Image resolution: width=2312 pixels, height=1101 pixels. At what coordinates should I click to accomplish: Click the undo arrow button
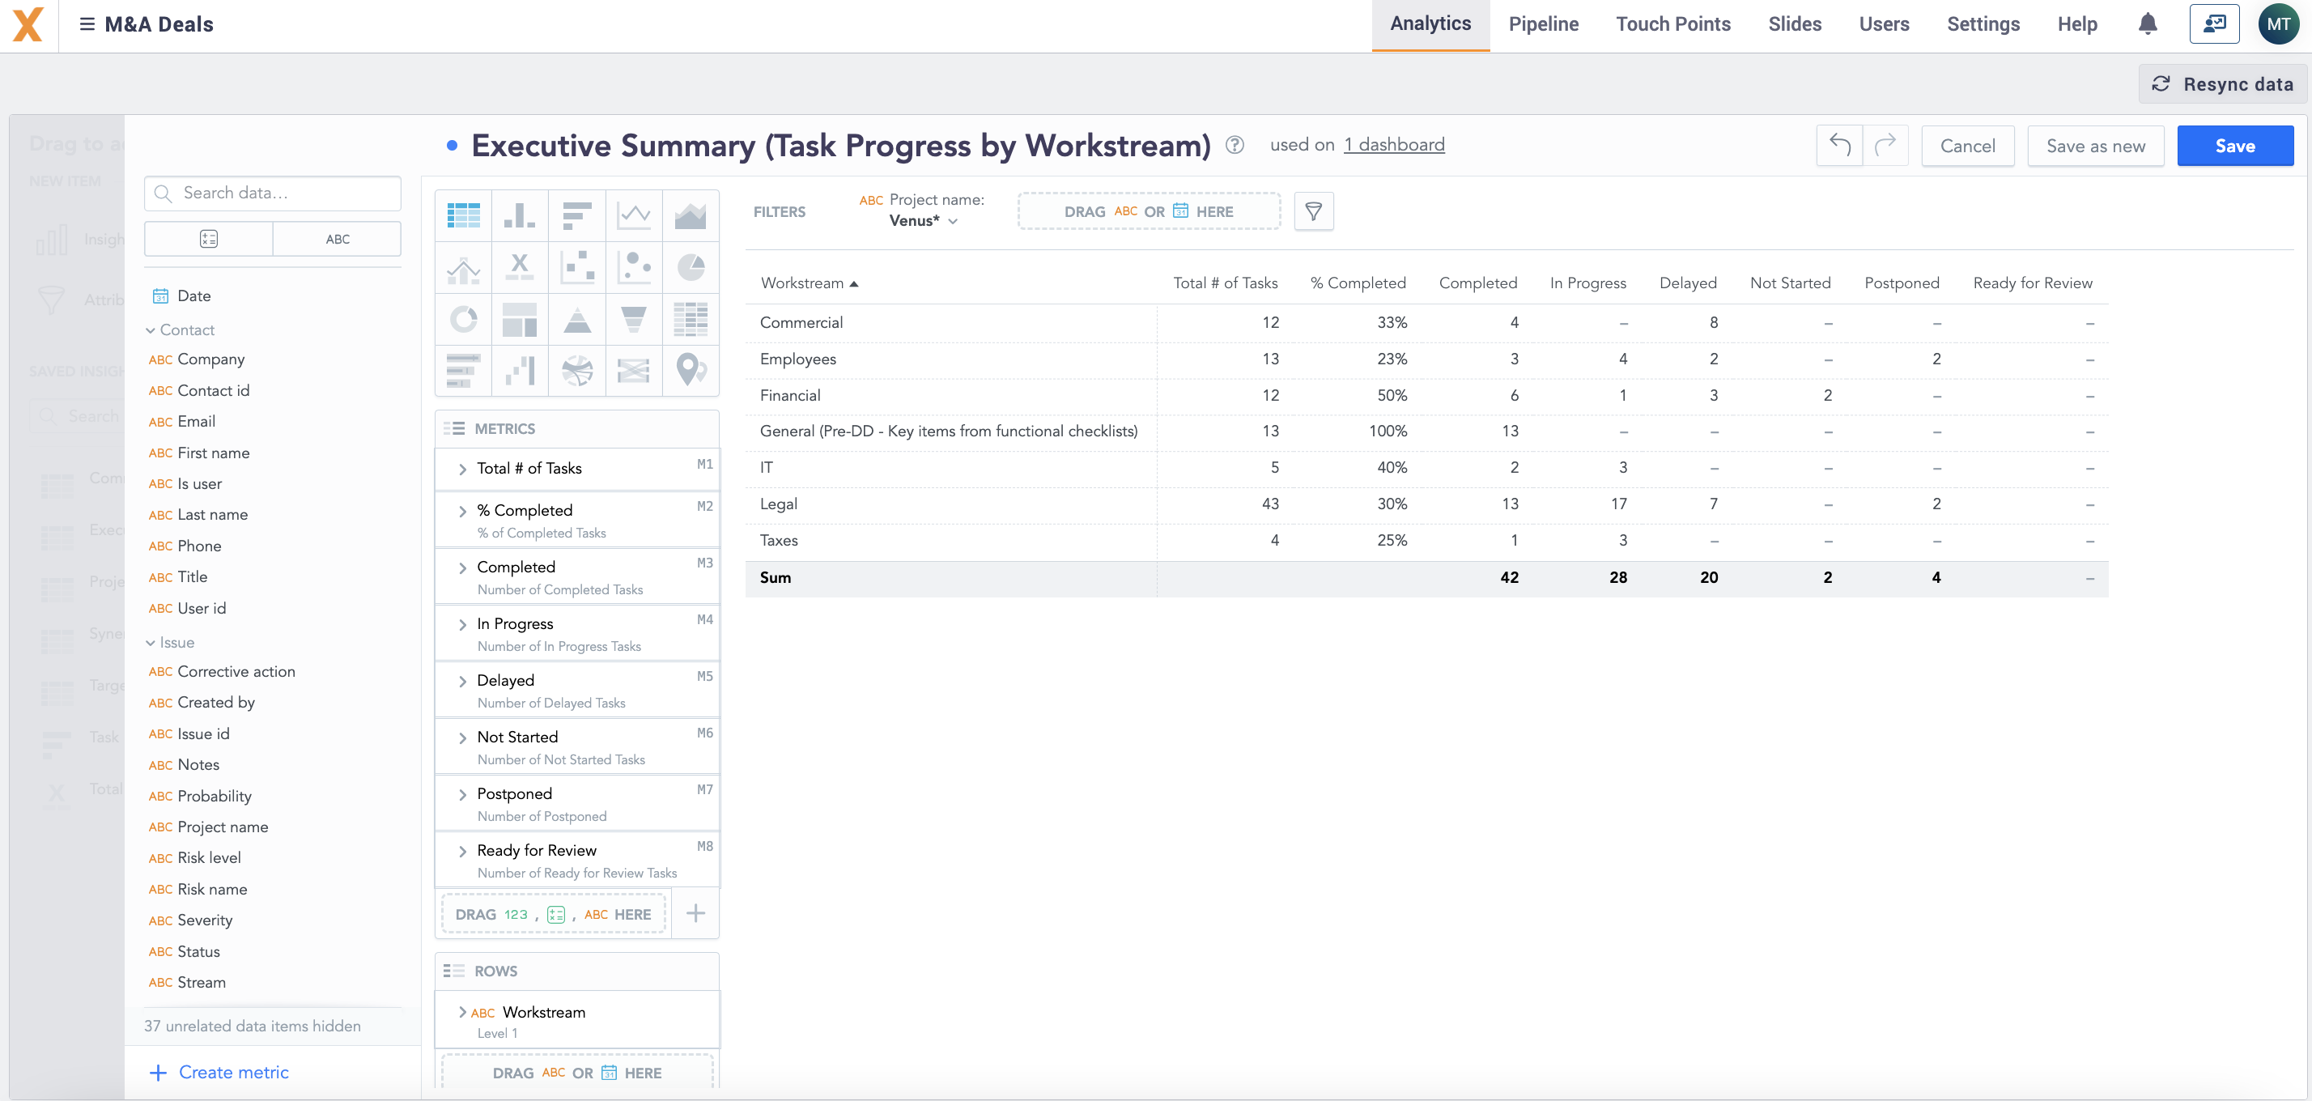(1839, 146)
